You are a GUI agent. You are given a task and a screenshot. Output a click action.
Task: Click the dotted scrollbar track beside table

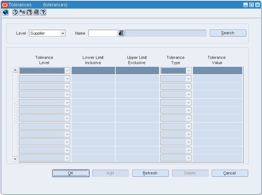point(15,112)
